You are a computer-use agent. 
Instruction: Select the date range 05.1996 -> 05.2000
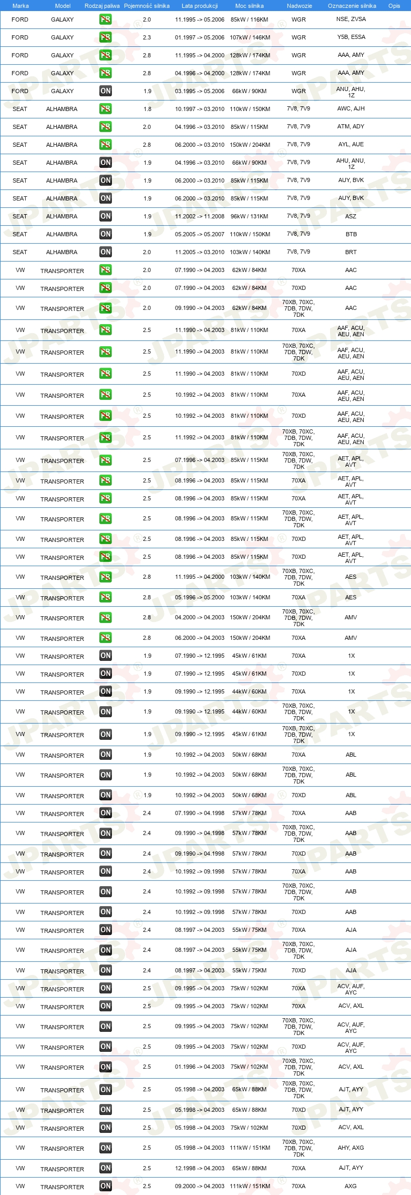pos(200,597)
